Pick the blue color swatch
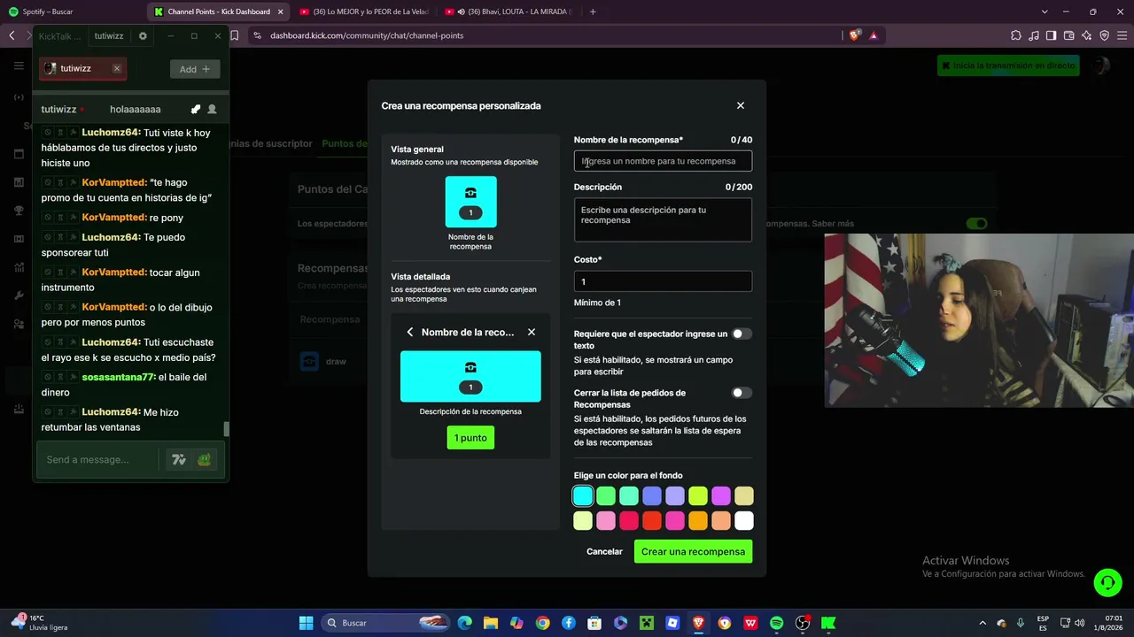 (652, 495)
